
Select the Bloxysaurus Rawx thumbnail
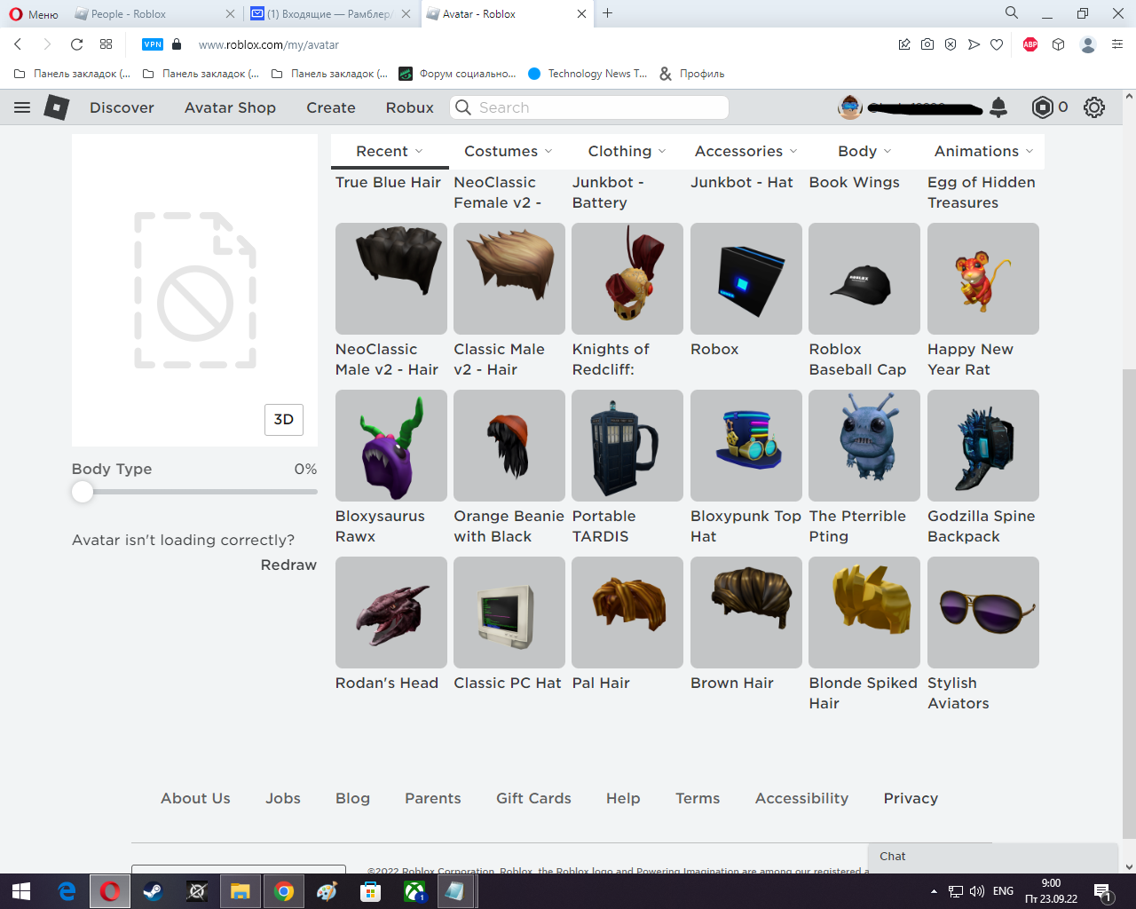(x=391, y=446)
